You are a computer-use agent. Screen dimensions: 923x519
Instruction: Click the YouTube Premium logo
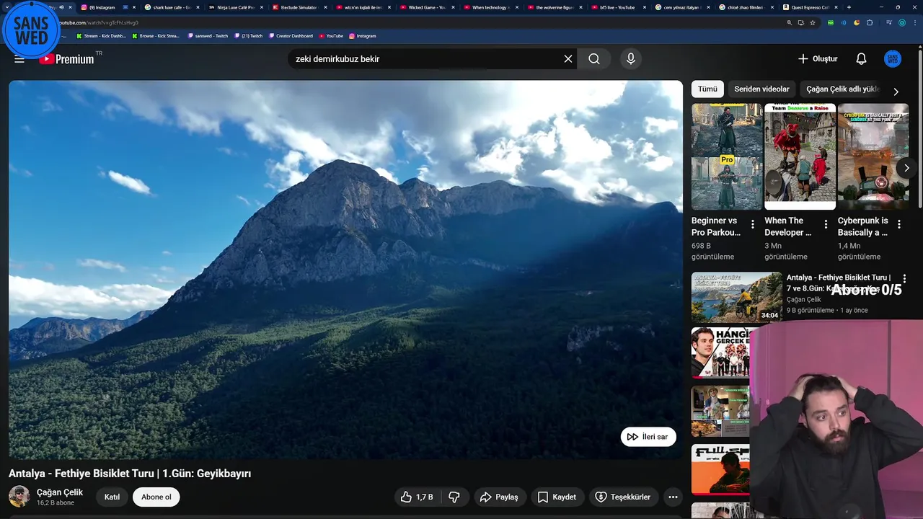pyautogui.click(x=67, y=59)
